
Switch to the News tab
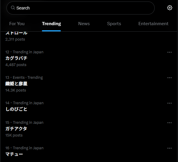point(84,24)
